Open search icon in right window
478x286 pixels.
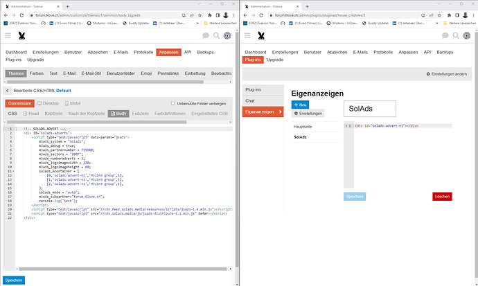click(456, 35)
